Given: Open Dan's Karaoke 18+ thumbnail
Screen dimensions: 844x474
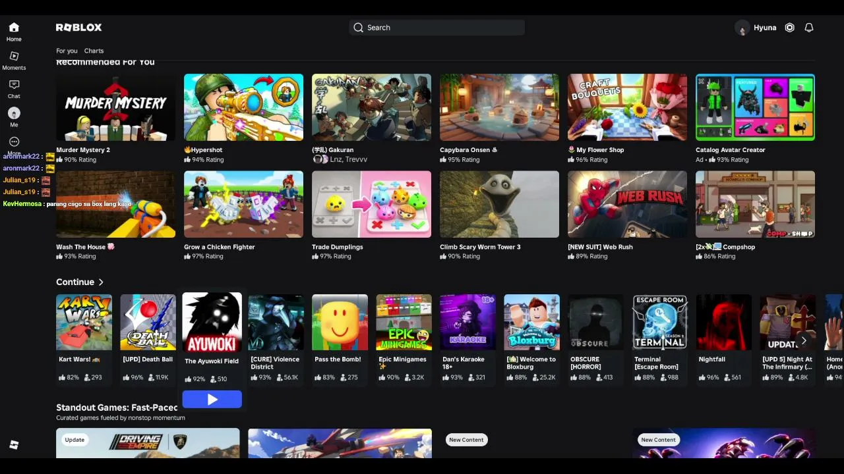Looking at the screenshot, I should [467, 322].
